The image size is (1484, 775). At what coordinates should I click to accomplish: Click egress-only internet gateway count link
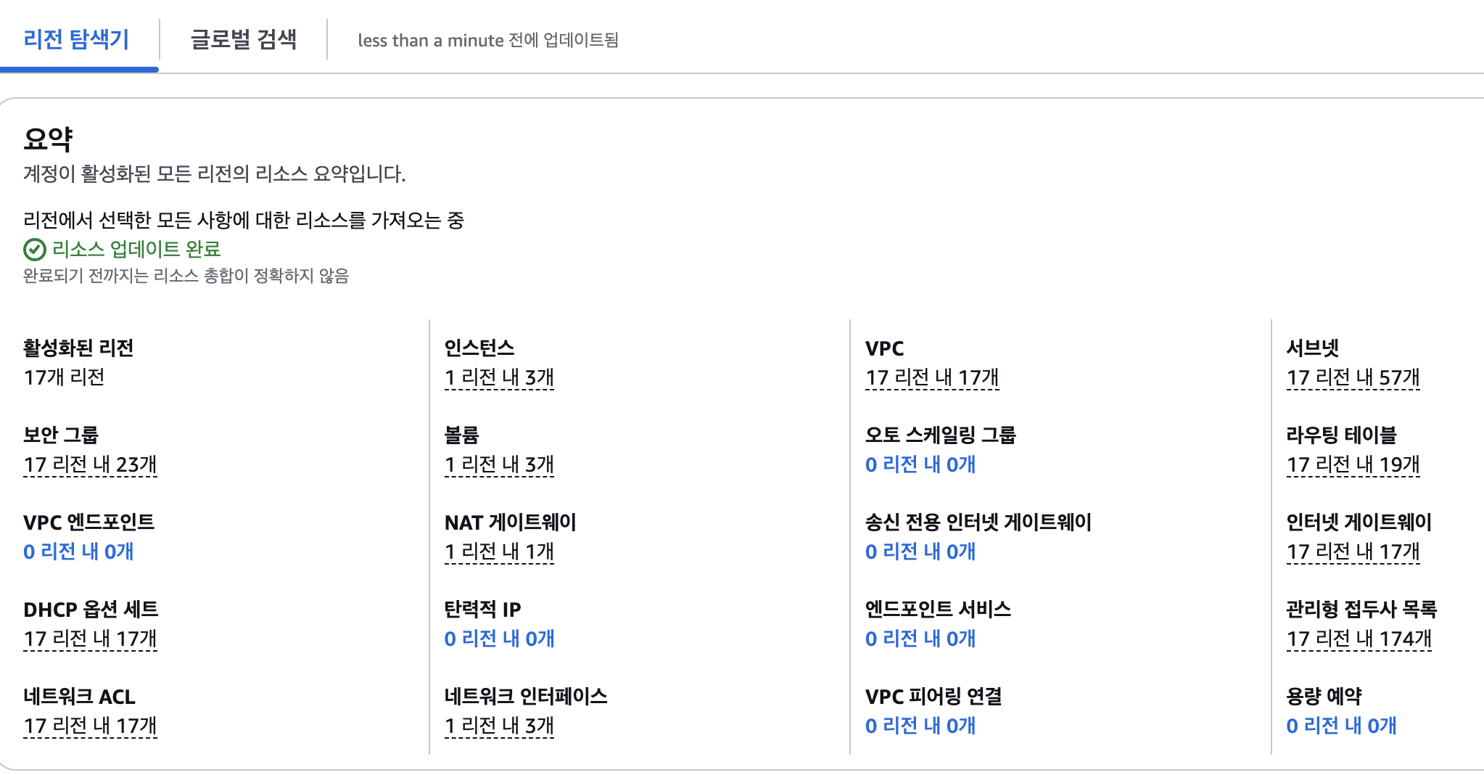920,551
